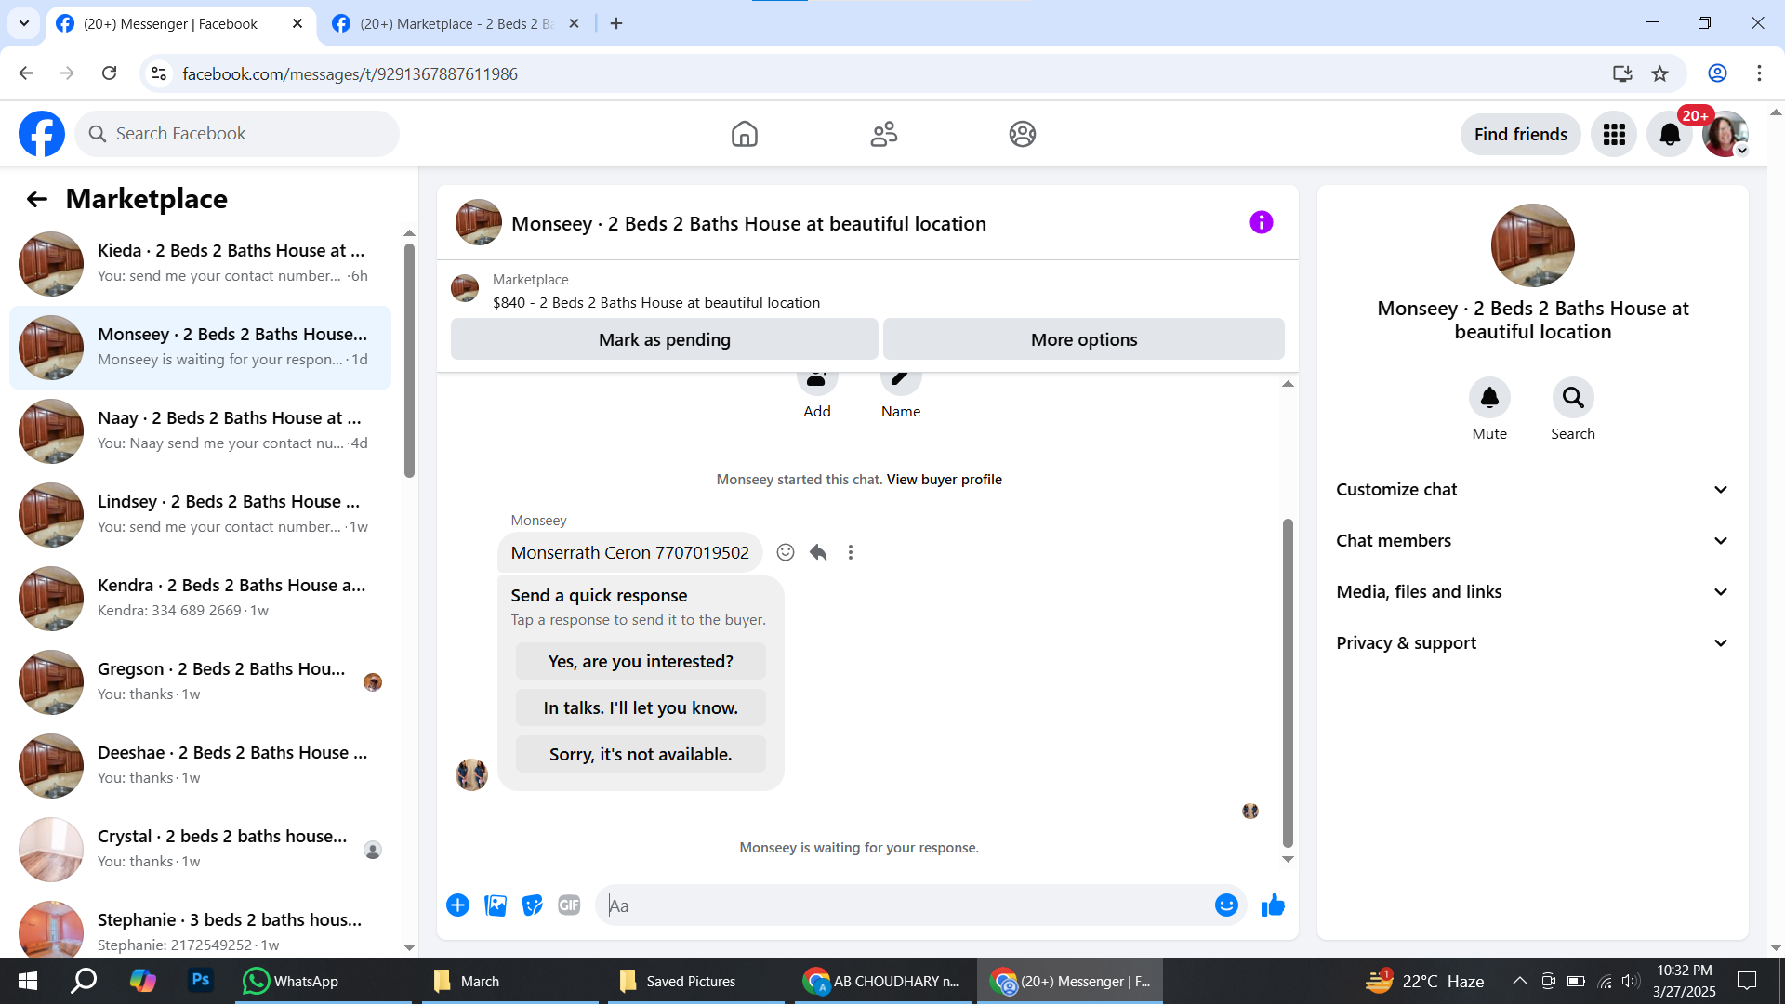The width and height of the screenshot is (1785, 1004).
Task: Click Mark as pending button
Action: [664, 339]
